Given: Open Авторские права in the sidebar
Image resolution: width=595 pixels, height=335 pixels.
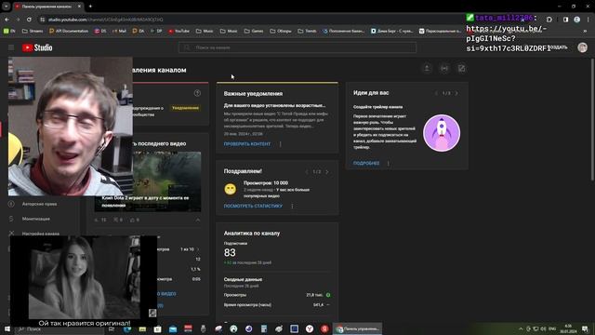Looking at the screenshot, I should pos(39,204).
